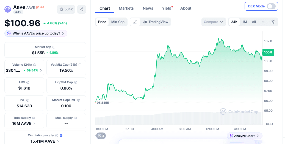Click the Analyze Chart button
This screenshot has height=144, width=285.
coord(245,136)
